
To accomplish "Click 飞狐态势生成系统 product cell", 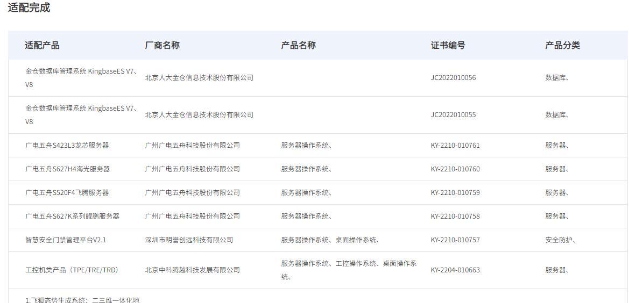I will tap(82, 299).
